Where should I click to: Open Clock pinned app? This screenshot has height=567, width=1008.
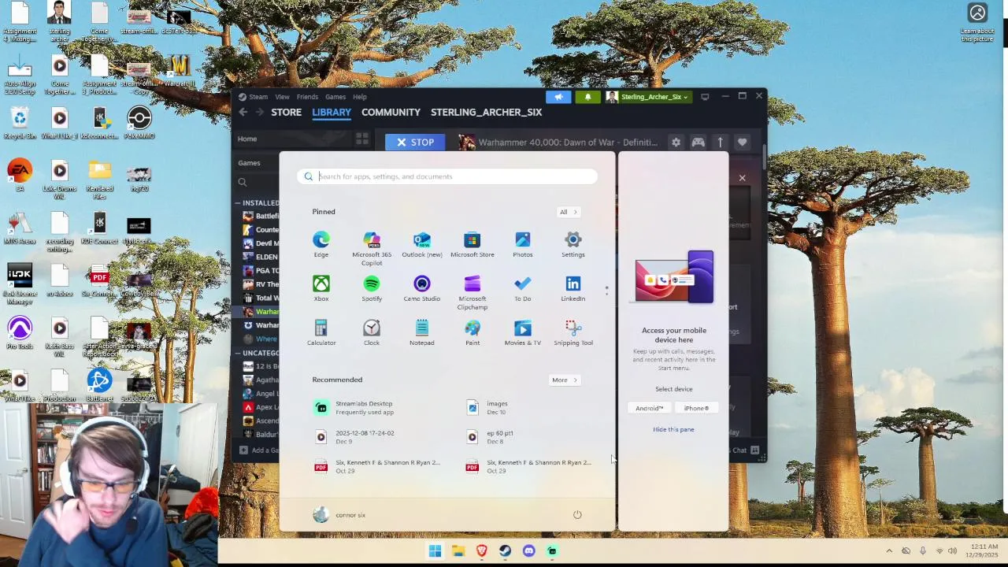pyautogui.click(x=372, y=332)
